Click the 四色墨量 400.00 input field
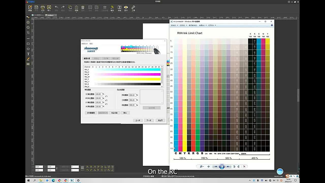 (132, 105)
